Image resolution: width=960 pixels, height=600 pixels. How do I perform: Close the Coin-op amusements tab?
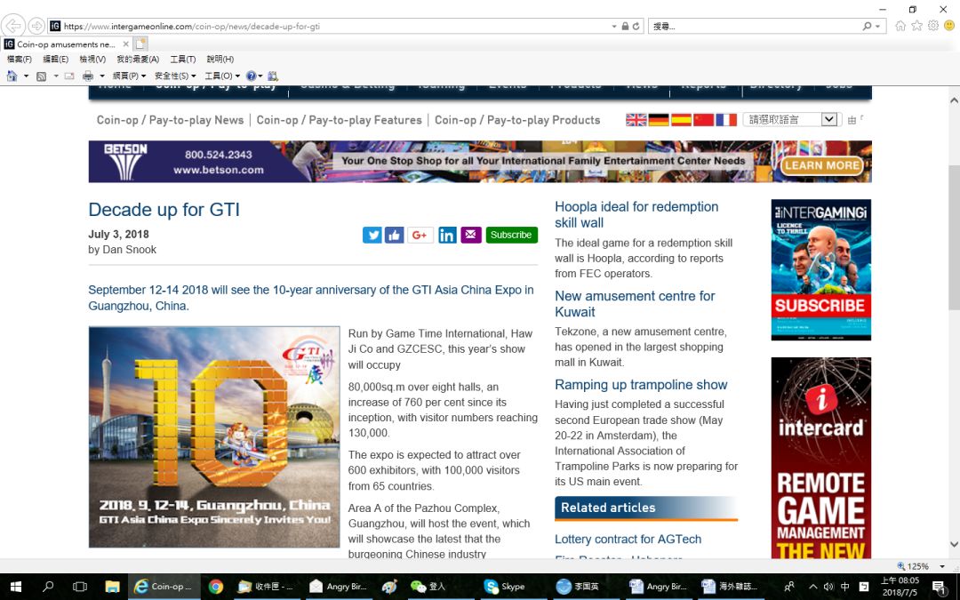[125, 44]
